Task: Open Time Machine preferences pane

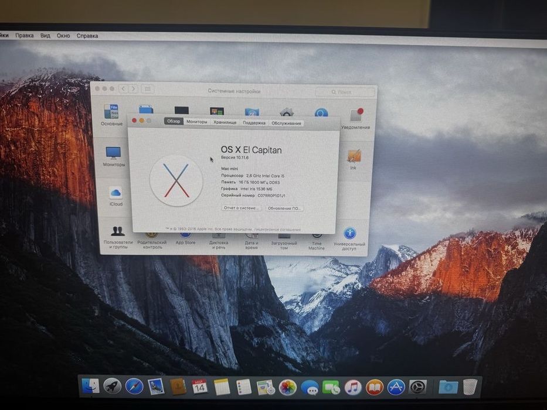Action: coord(317,242)
